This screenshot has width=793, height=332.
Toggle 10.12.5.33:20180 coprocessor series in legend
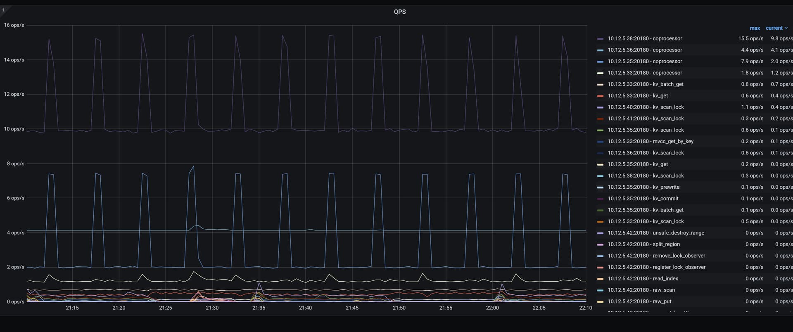[x=644, y=73]
